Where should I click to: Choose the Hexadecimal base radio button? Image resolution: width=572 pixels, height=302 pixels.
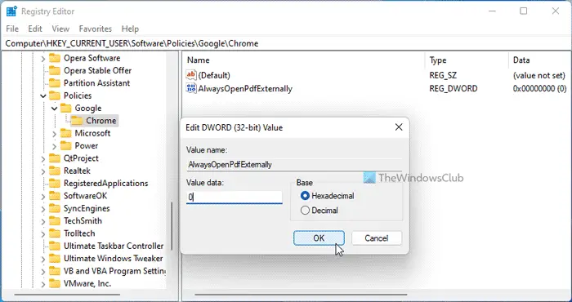(x=305, y=196)
